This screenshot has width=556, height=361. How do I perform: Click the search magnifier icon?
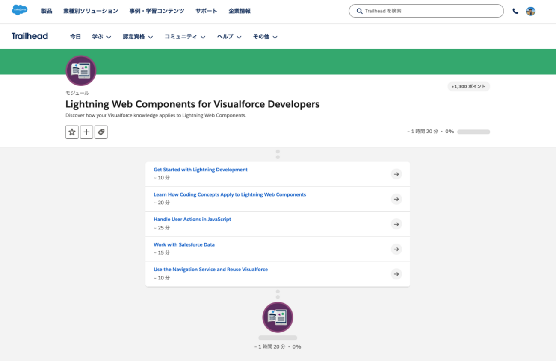(x=360, y=11)
